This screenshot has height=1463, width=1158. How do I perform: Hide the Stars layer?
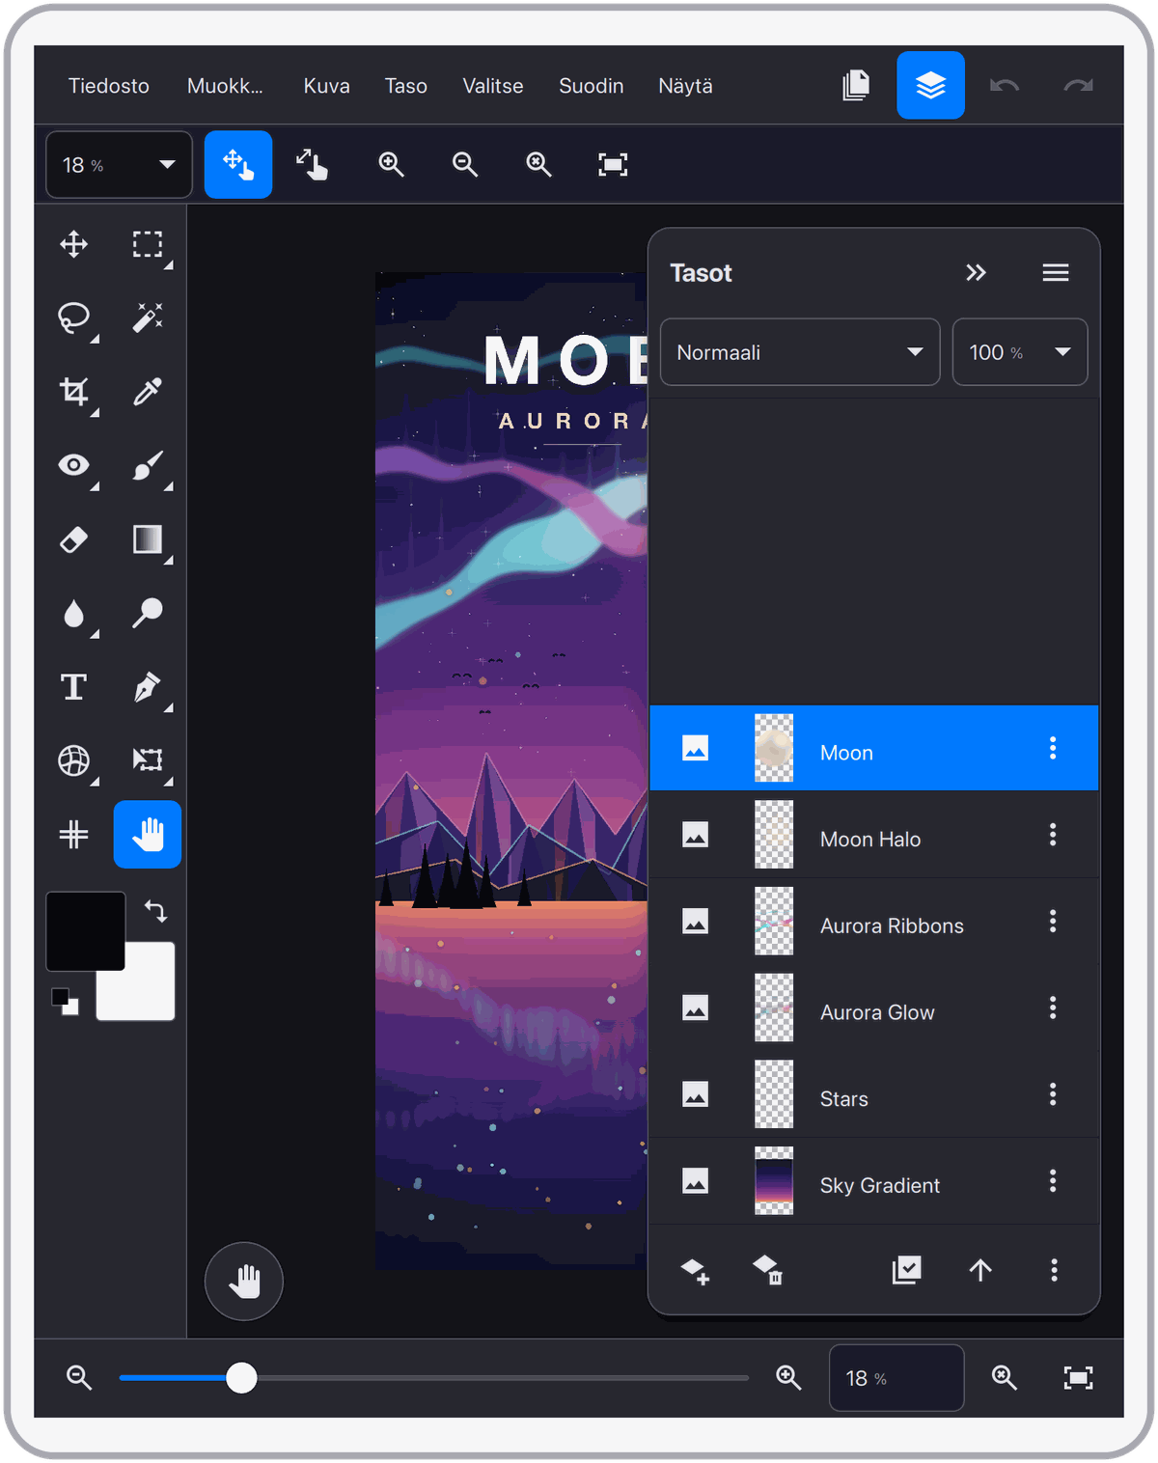pyautogui.click(x=696, y=1094)
